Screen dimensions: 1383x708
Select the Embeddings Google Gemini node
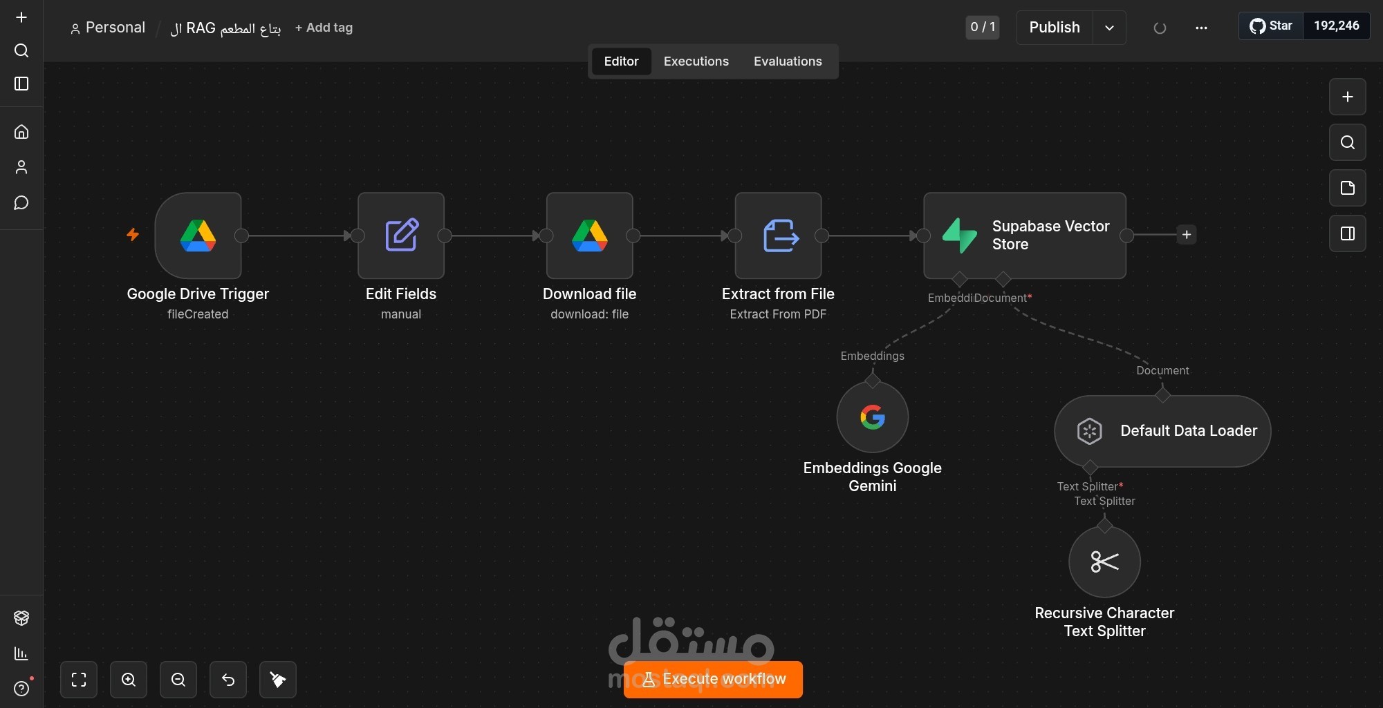pos(873,417)
